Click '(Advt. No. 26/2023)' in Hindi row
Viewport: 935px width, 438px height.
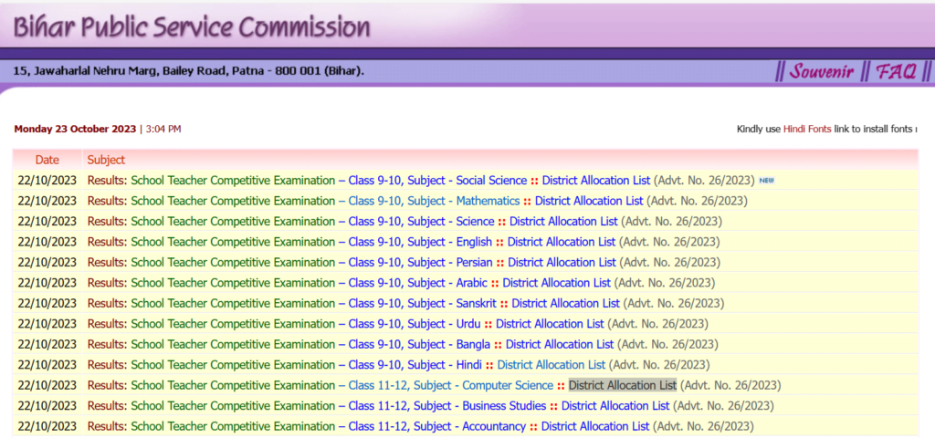tap(658, 365)
